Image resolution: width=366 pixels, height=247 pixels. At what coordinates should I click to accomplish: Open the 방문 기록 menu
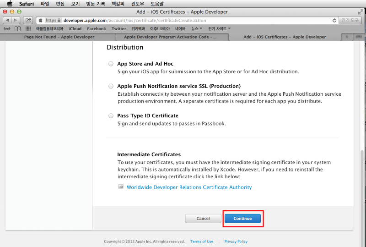96,4
